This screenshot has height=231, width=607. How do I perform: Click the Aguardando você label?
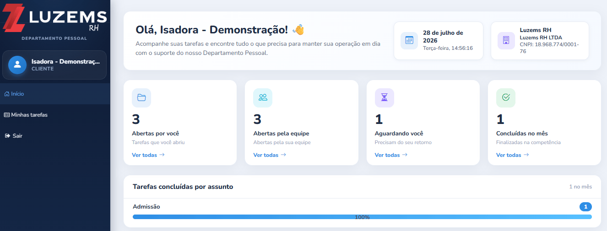(399, 134)
